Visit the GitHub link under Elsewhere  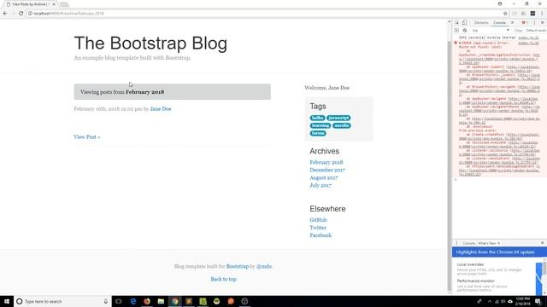point(318,220)
